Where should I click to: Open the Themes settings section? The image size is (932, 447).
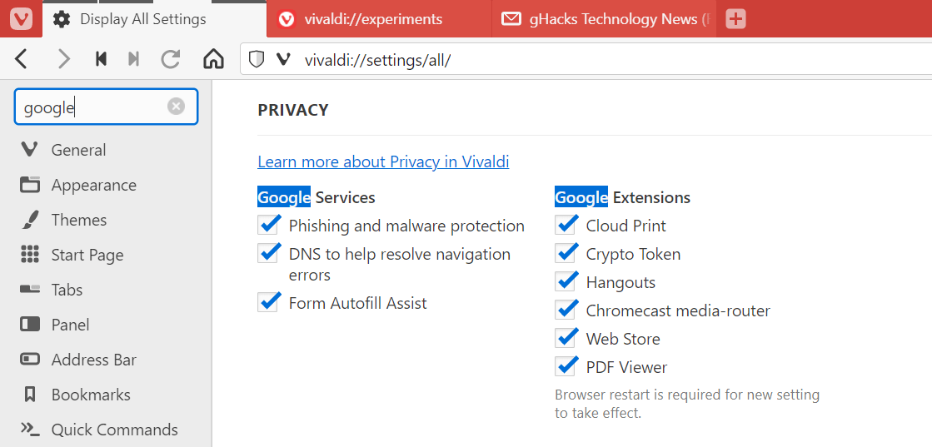[79, 220]
